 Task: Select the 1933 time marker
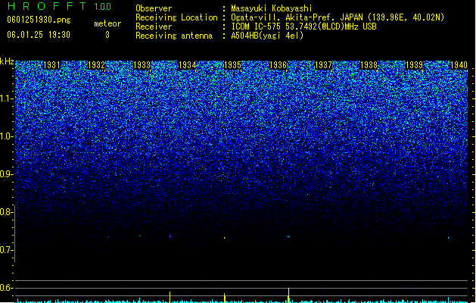click(x=142, y=65)
